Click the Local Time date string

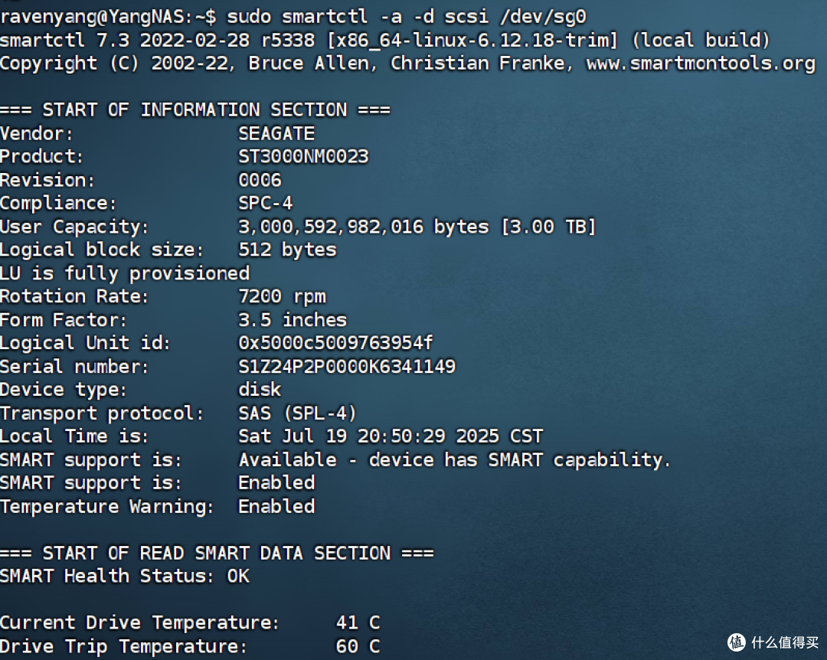391,436
